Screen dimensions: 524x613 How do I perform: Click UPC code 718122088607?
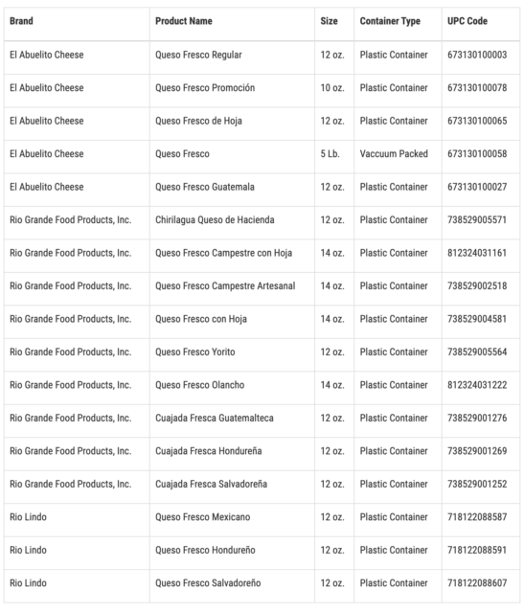[477, 583]
